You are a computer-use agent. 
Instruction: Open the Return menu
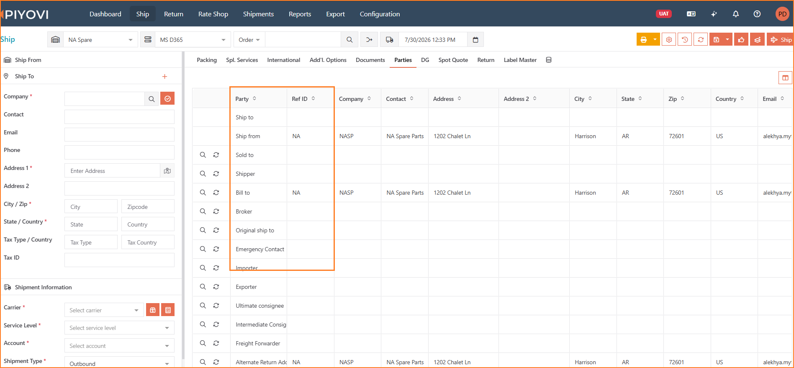(174, 14)
